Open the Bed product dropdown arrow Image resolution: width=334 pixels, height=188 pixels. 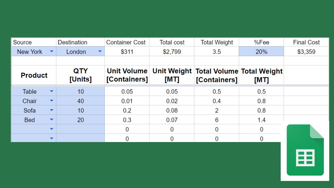(x=52, y=120)
